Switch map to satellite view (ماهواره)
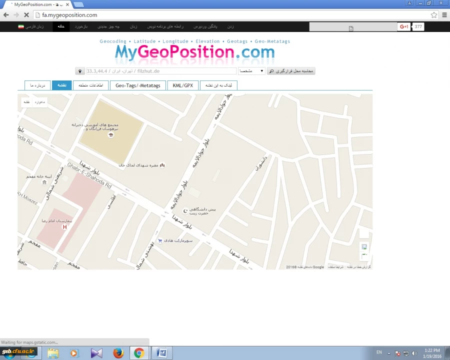This screenshot has width=450, height=360. (39, 102)
